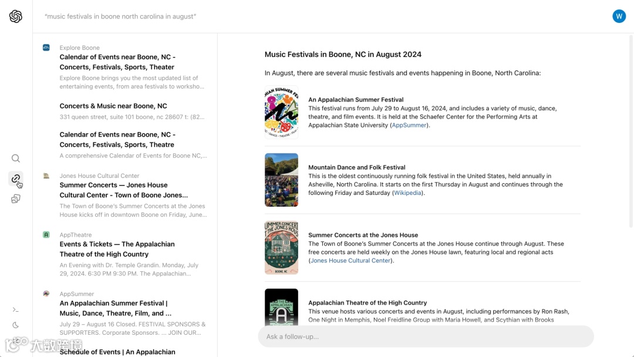Viewport: 634px width, 357px height.
Task: Click the OpenAI logo icon
Action: click(x=16, y=16)
